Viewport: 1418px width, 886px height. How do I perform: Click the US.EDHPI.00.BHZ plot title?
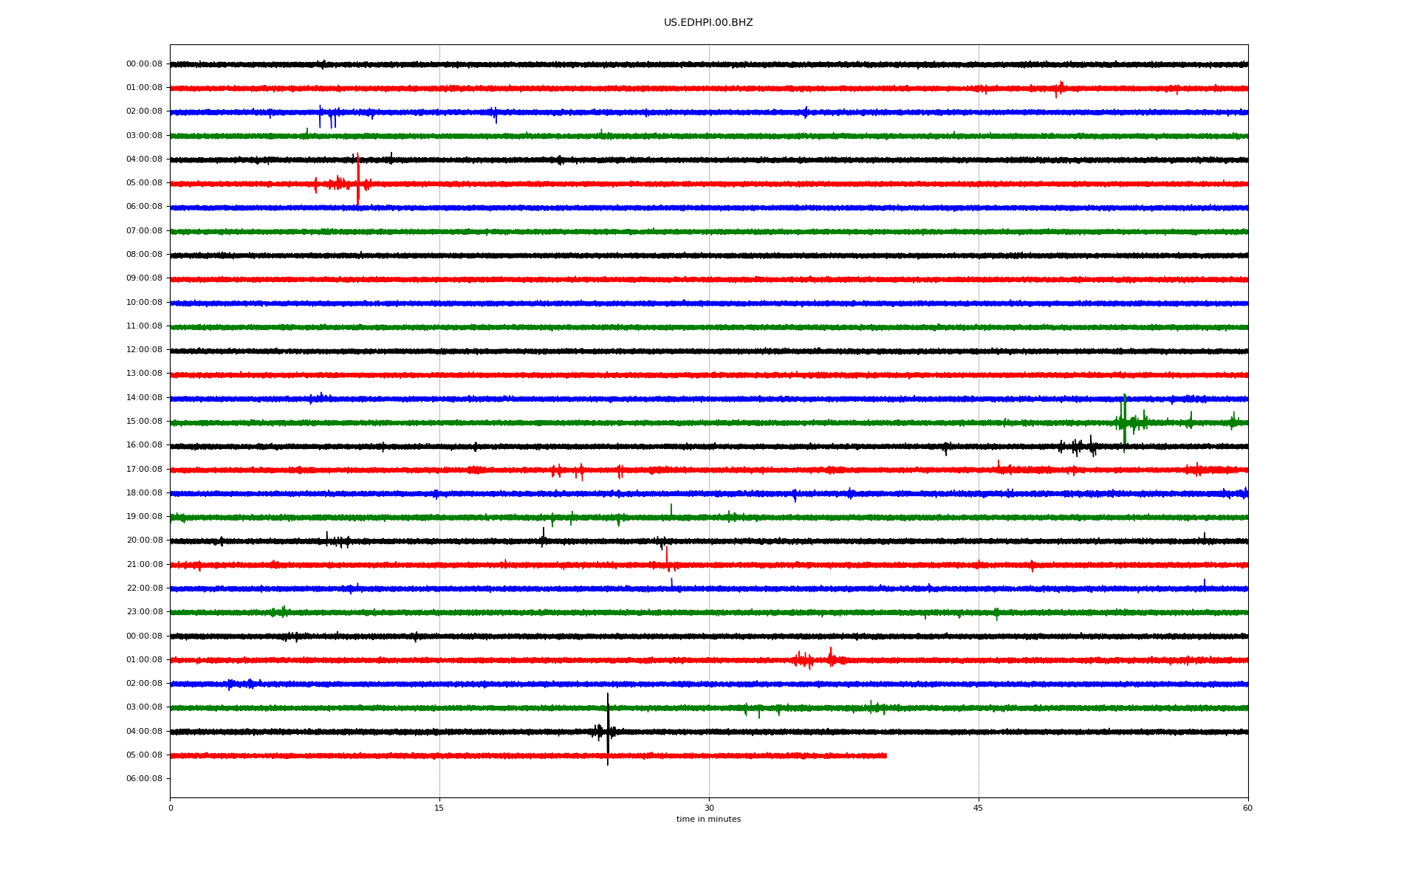[708, 23]
